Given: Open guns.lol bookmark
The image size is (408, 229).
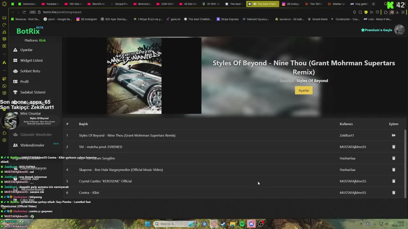Looking at the screenshot, I should 173,19.
